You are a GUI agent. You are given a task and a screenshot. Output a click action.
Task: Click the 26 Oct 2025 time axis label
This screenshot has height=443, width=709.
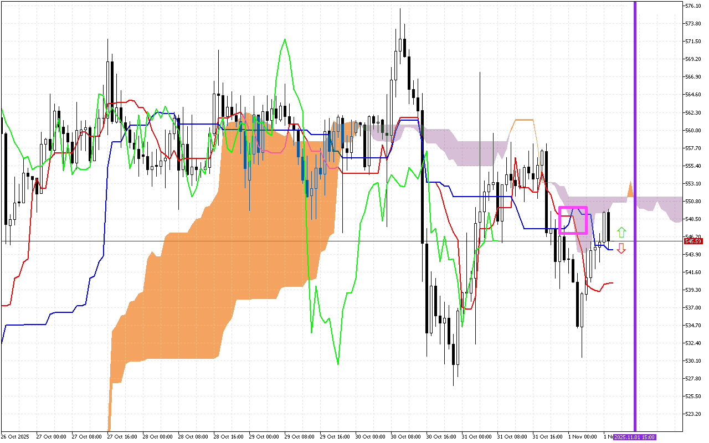pyautogui.click(x=16, y=437)
